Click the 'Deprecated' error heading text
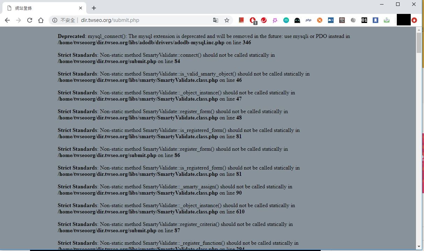This screenshot has width=424, height=251. click(x=72, y=36)
